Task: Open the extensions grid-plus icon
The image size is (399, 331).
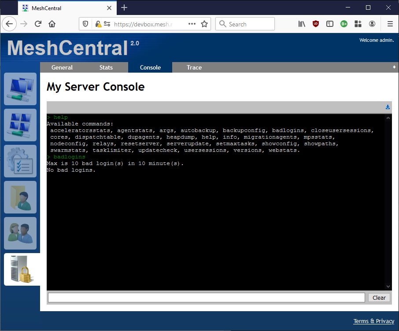Action: [x=358, y=24]
